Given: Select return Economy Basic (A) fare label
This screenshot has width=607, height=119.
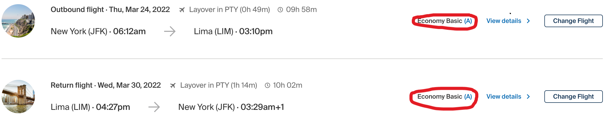Looking at the screenshot, I should click(445, 97).
